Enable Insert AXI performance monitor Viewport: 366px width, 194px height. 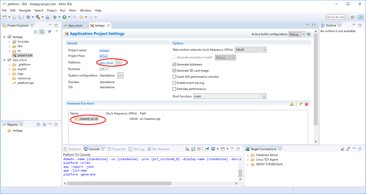pos(174,77)
